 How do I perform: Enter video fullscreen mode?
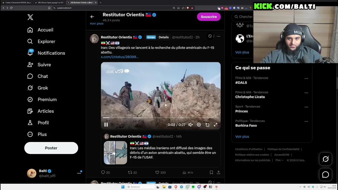click(215, 125)
